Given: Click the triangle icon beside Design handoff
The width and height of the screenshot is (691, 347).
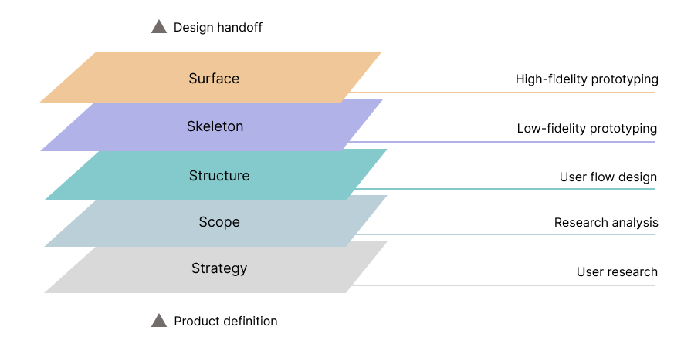Looking at the screenshot, I should 159,27.
